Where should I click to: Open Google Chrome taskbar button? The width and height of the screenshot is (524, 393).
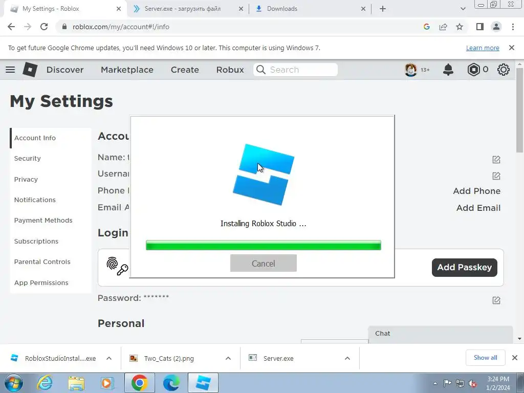[139, 383]
